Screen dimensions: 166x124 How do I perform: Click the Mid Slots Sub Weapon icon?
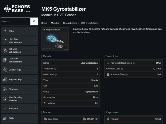[5, 51]
